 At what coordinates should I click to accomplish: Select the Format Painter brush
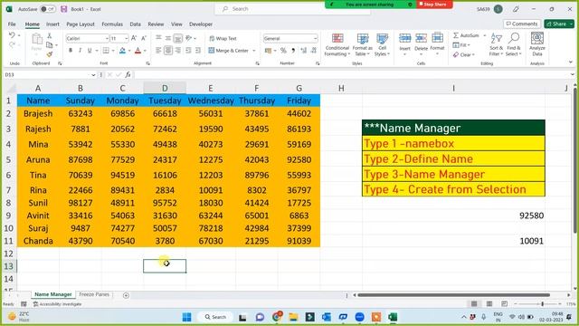pos(50,54)
